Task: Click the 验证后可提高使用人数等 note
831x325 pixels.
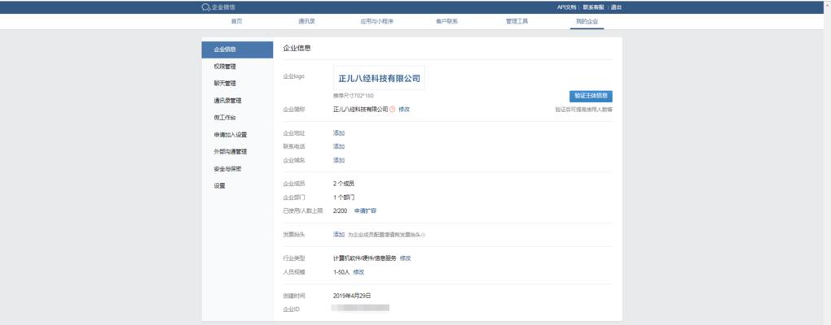Action: click(583, 110)
